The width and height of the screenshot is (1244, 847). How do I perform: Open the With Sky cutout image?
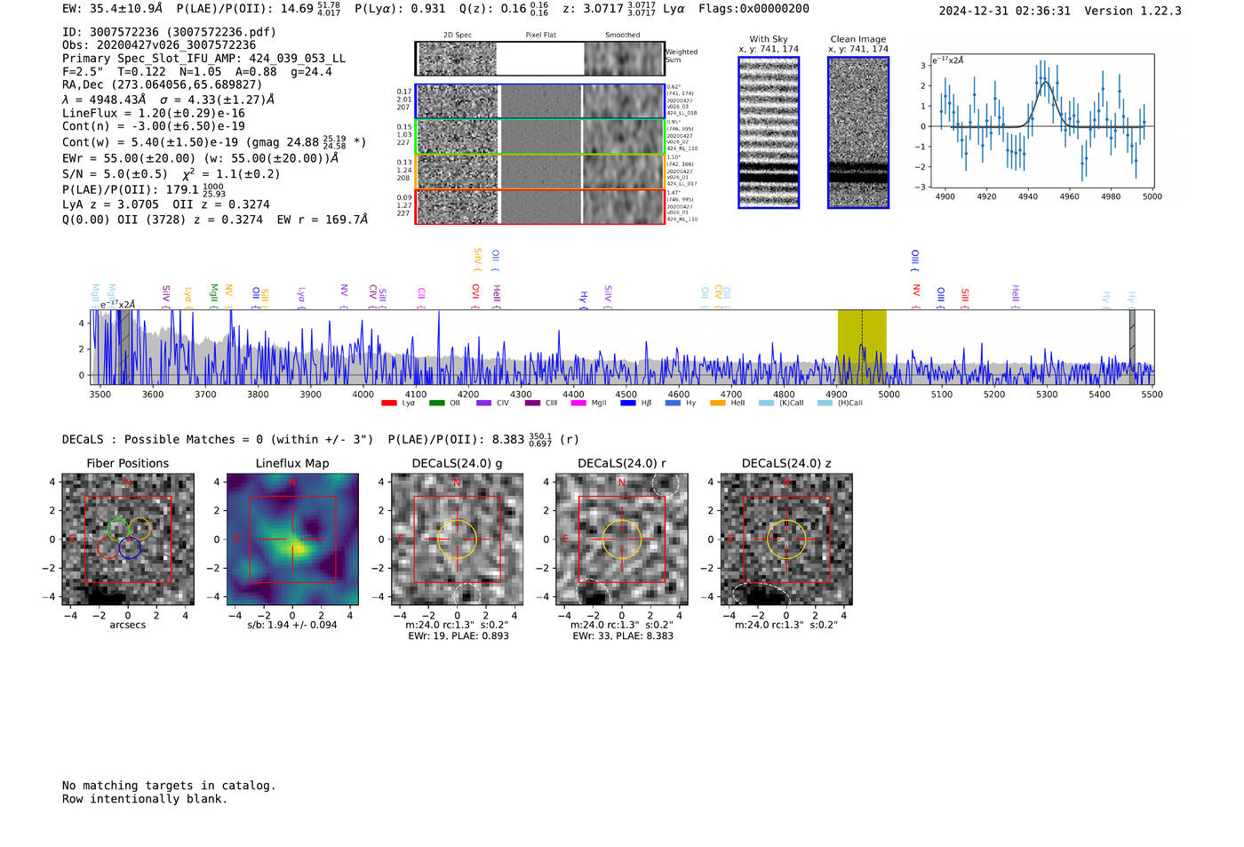769,132
